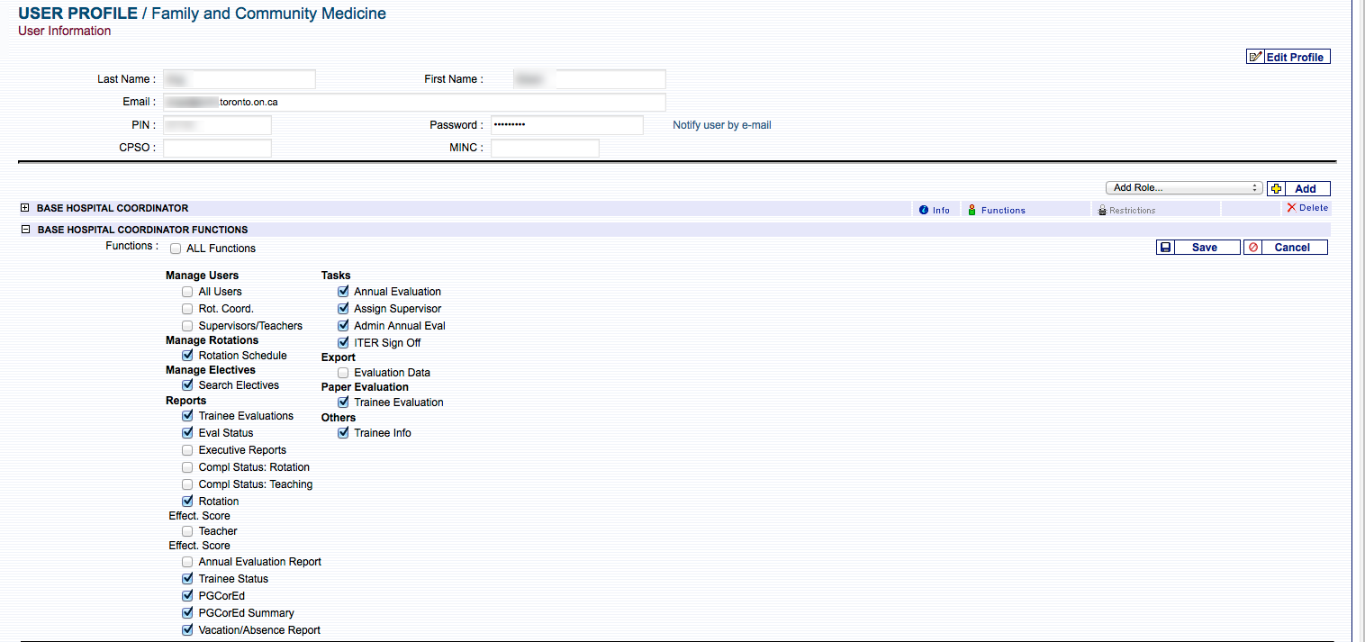1365x642 pixels.
Task: Click the floppy disk Save icon
Action: (x=1165, y=248)
